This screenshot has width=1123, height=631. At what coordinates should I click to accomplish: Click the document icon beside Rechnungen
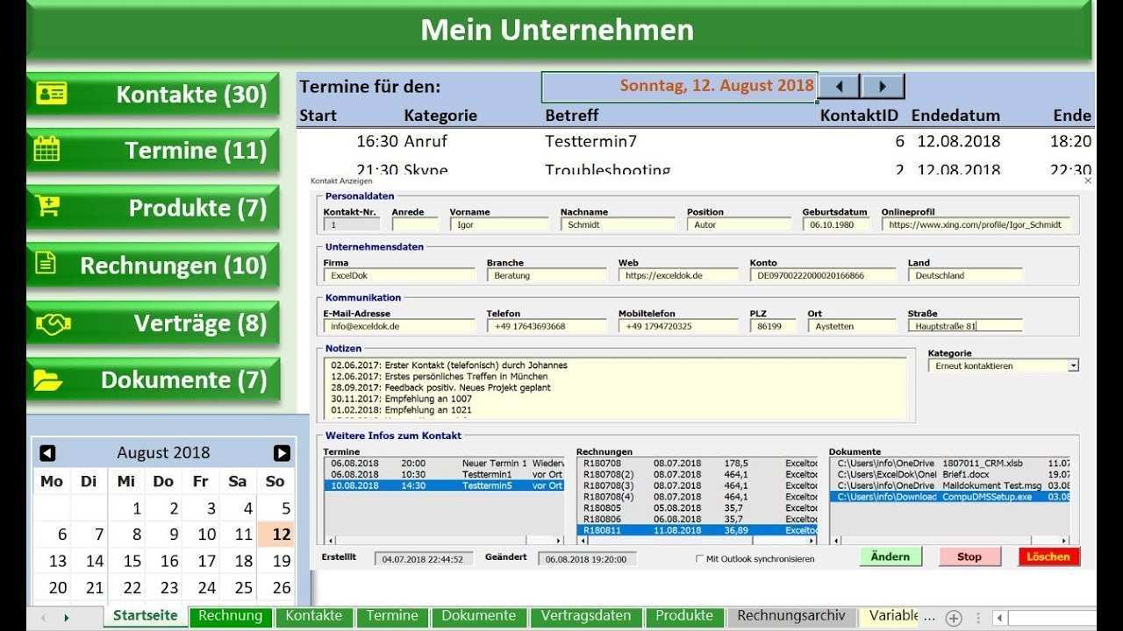[x=47, y=263]
